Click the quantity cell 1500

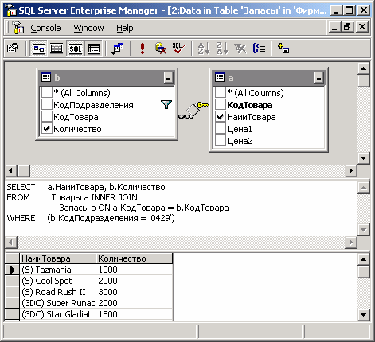click(135, 314)
